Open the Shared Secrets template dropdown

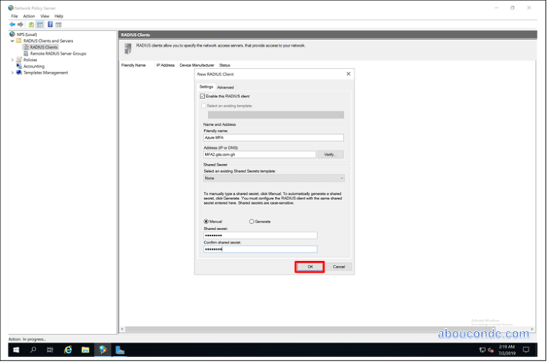pos(272,178)
